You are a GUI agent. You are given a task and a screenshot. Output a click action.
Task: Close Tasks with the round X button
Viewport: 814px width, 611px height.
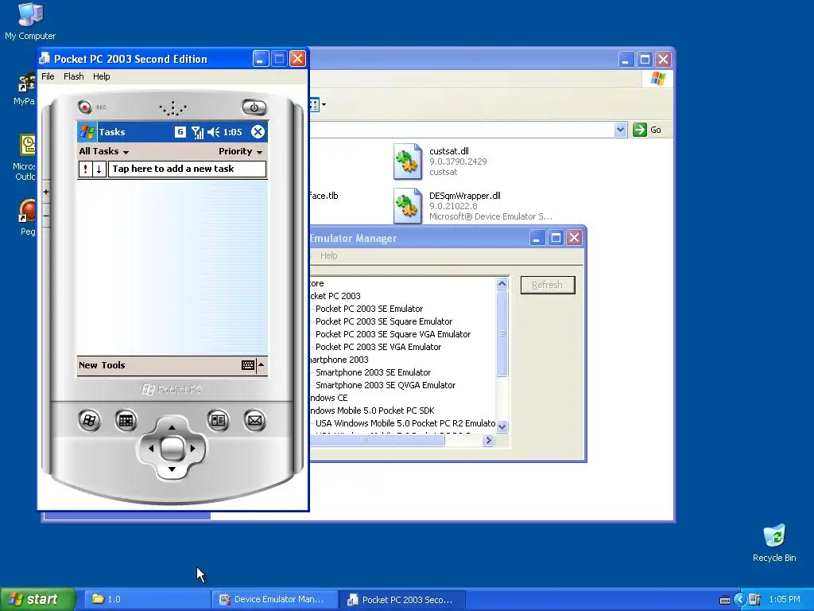point(258,132)
